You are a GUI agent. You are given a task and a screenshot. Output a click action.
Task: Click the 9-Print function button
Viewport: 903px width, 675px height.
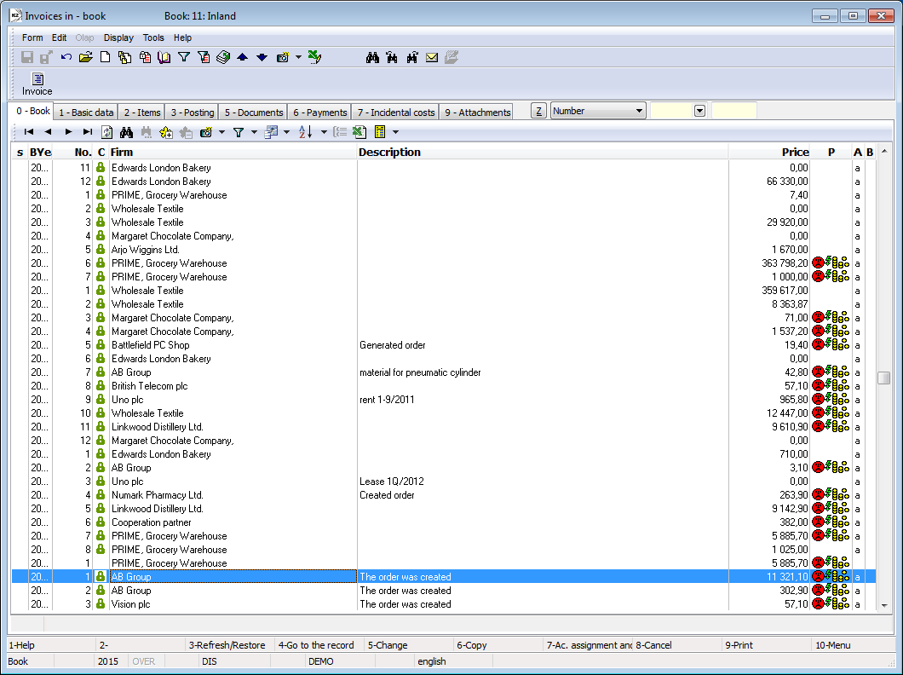click(x=767, y=645)
